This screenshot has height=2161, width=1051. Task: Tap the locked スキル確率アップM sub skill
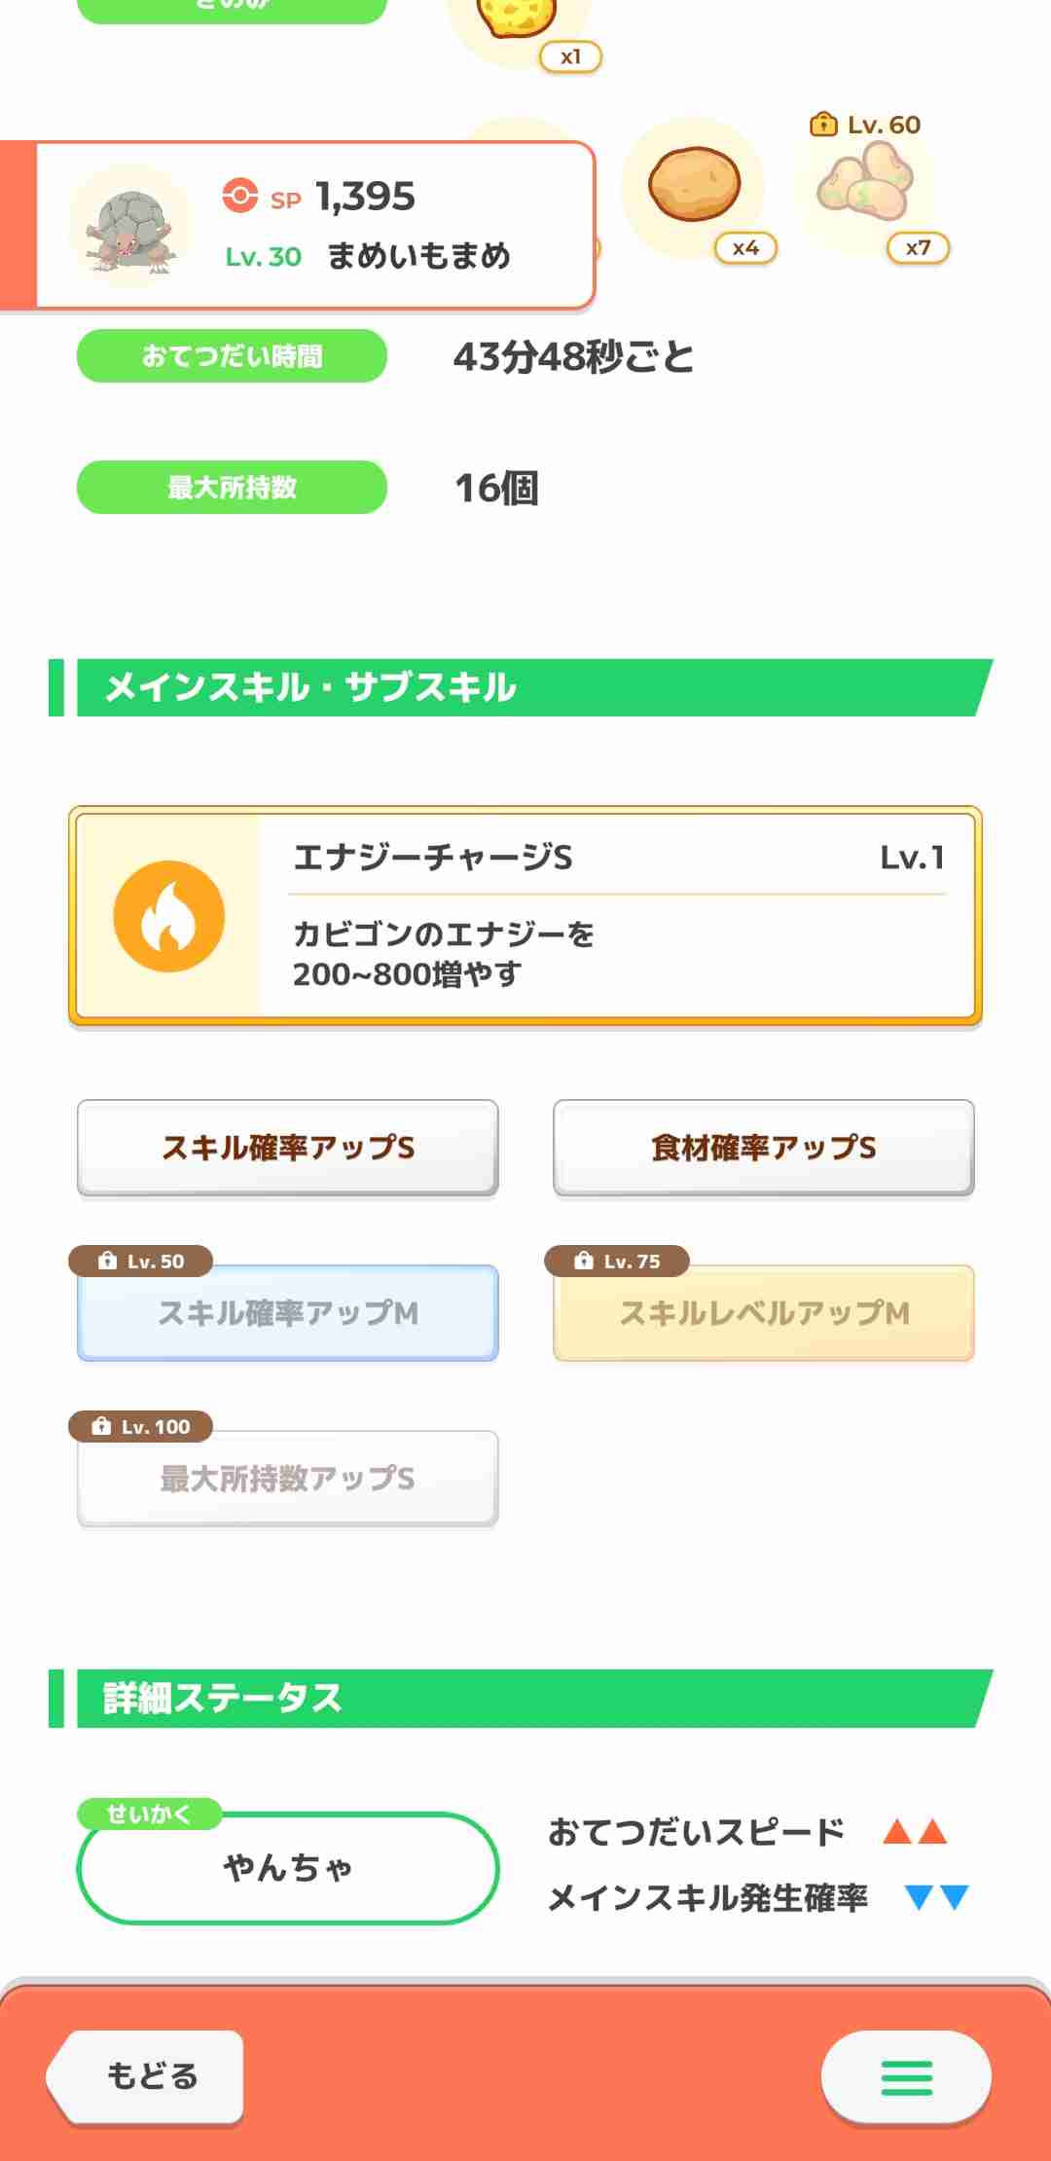pyautogui.click(x=288, y=1313)
